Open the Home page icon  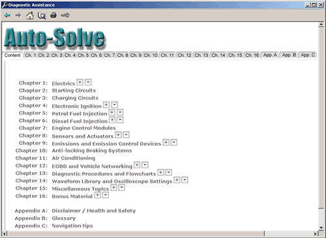coord(30,16)
